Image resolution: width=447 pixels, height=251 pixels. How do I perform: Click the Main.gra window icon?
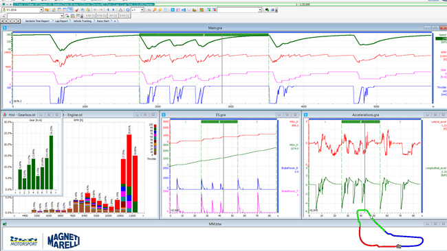tap(5, 28)
